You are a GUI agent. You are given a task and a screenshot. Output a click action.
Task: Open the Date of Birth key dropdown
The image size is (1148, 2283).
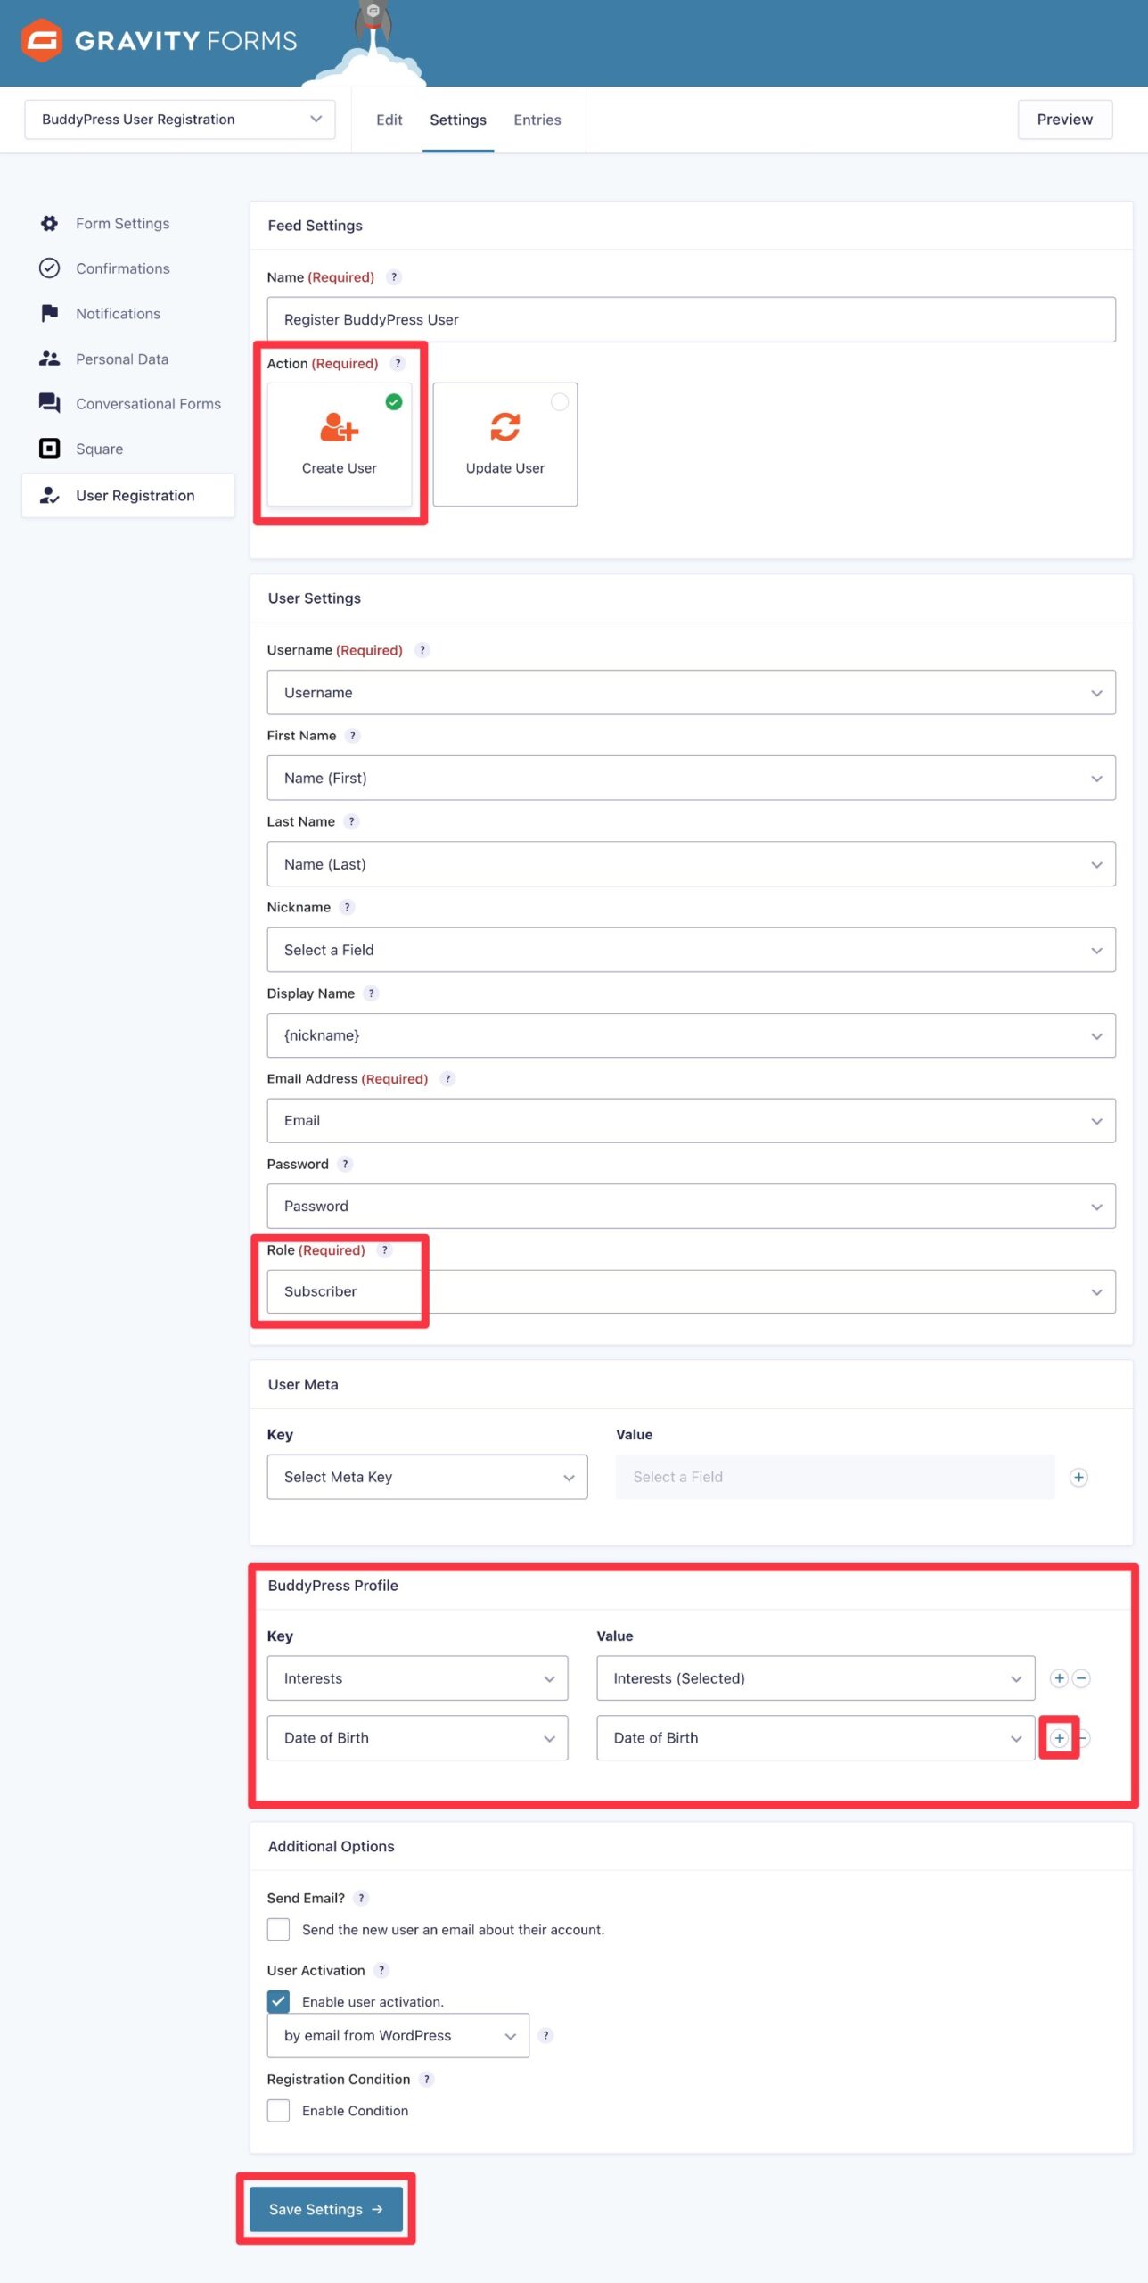[x=418, y=1738]
